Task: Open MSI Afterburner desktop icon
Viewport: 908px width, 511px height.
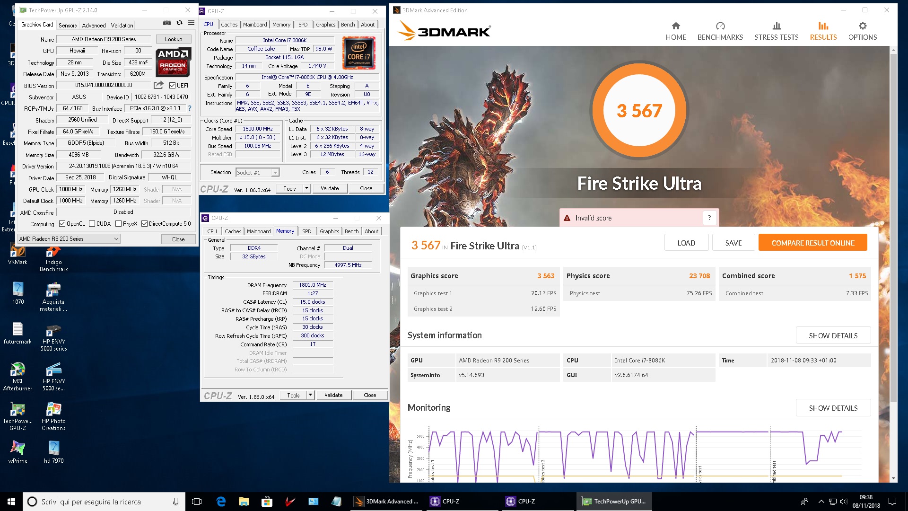Action: click(x=17, y=377)
